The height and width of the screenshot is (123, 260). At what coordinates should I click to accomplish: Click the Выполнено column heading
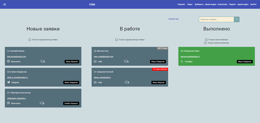point(217,29)
